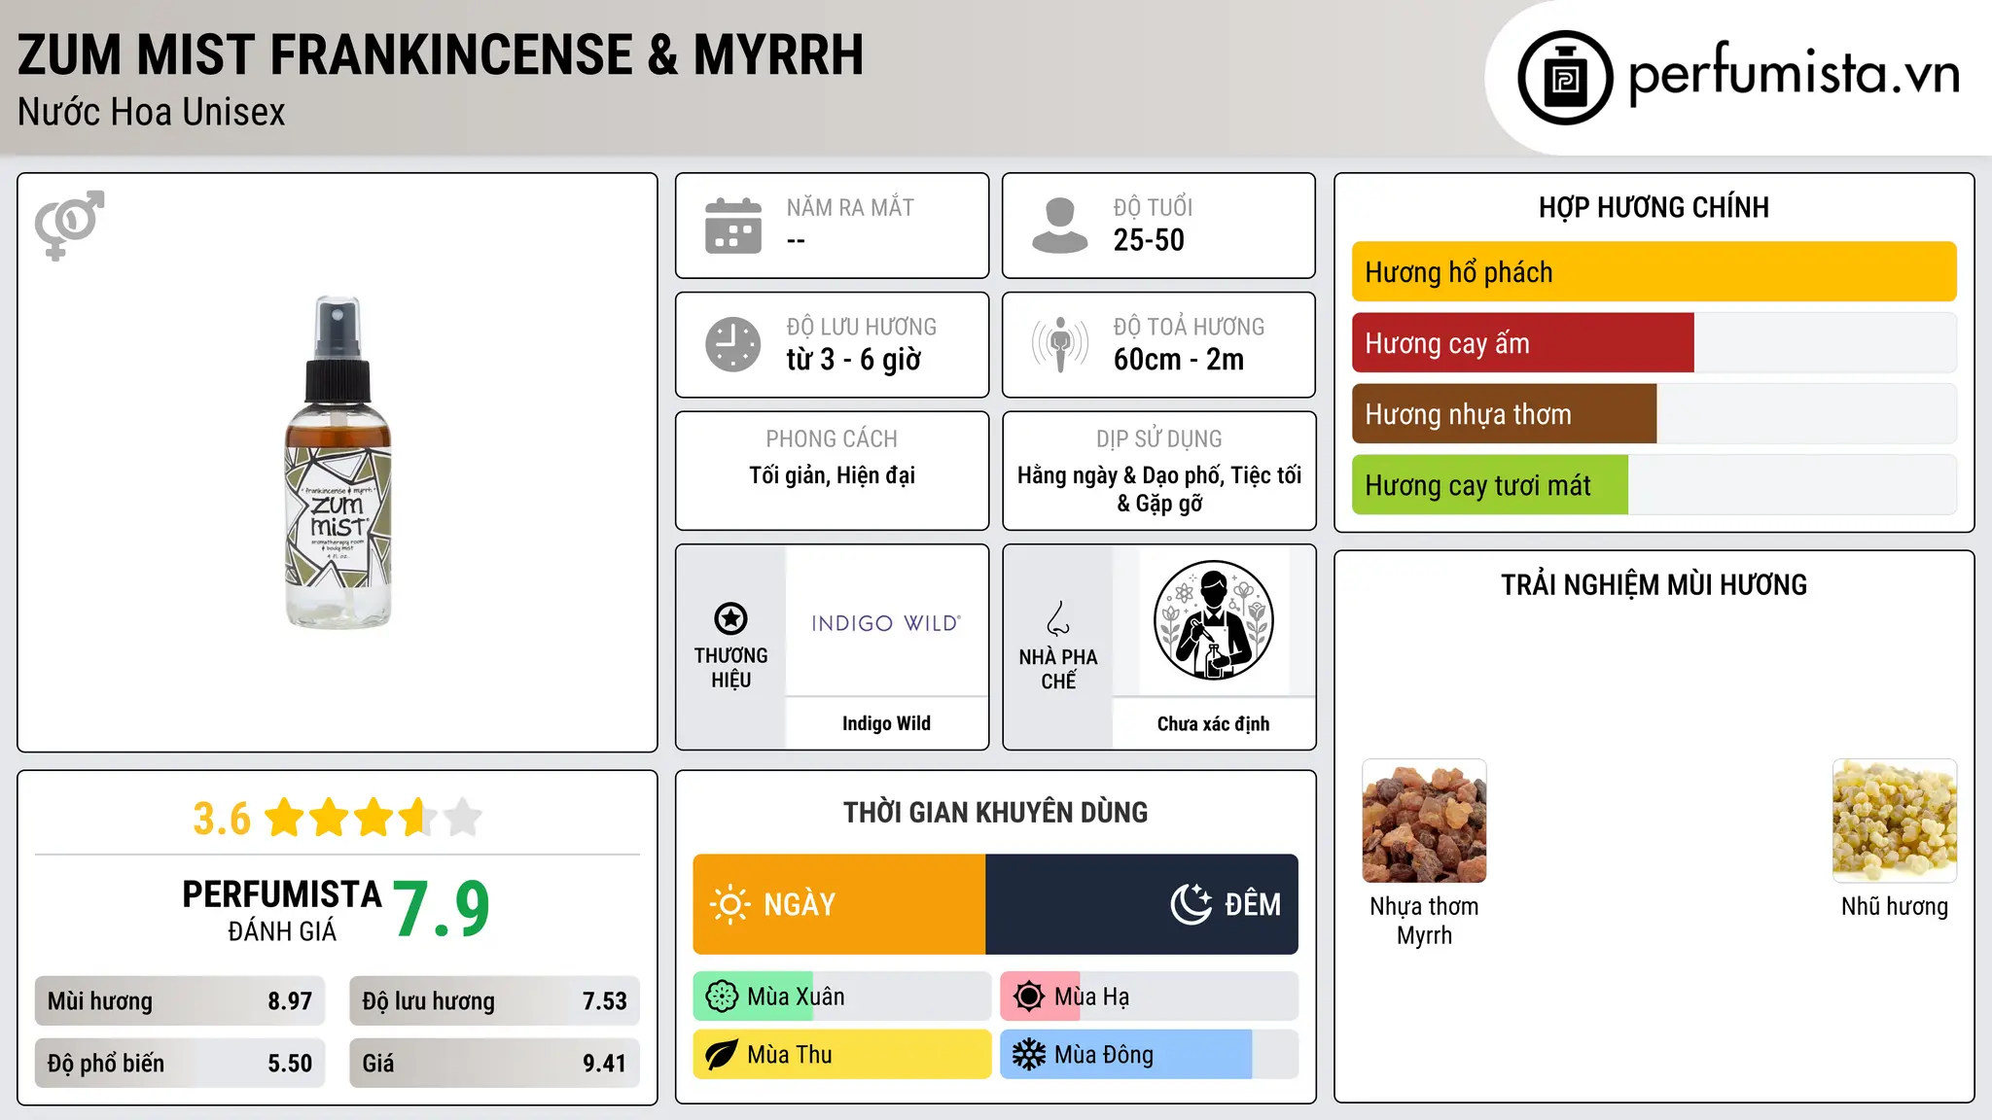Screen dimensions: 1992x1120
Task: Click the snowflake icon for Mùa Đông
Action: coord(1029,1055)
